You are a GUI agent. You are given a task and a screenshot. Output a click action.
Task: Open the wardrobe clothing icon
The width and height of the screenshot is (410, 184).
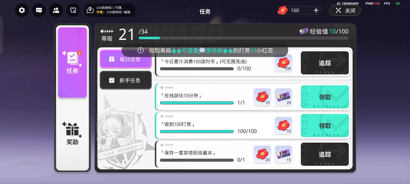tap(73, 10)
